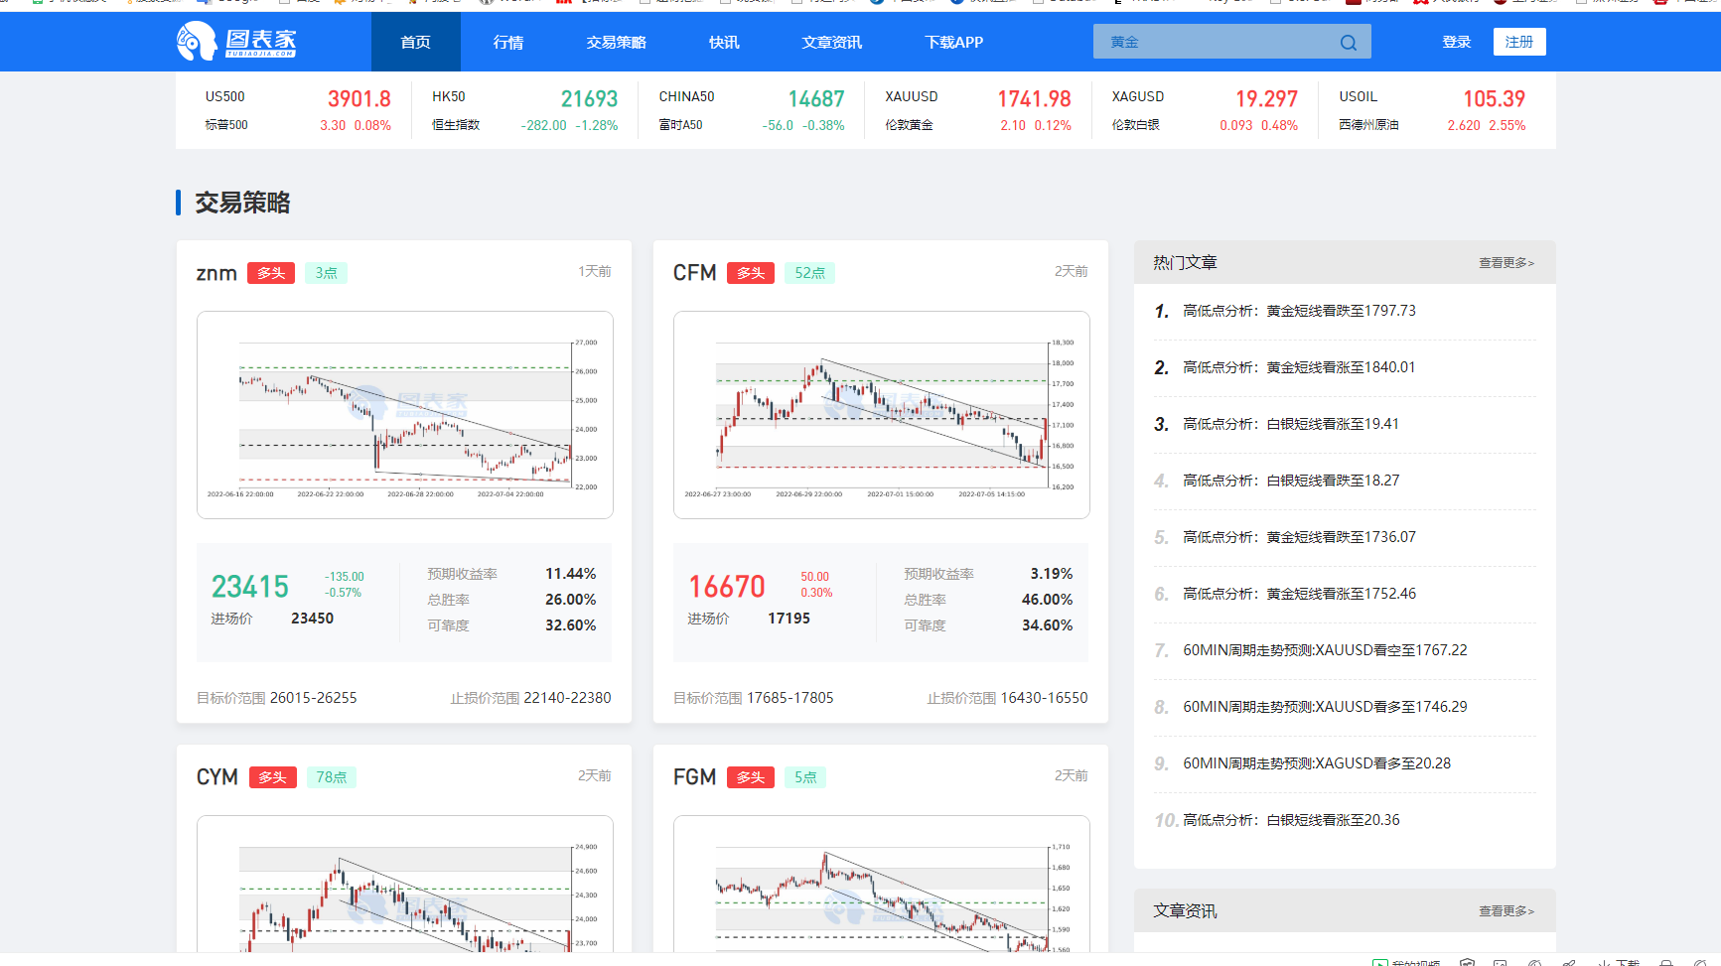Image resolution: width=1721 pixels, height=966 pixels.
Task: Click the 注册 button
Action: pos(1518,42)
